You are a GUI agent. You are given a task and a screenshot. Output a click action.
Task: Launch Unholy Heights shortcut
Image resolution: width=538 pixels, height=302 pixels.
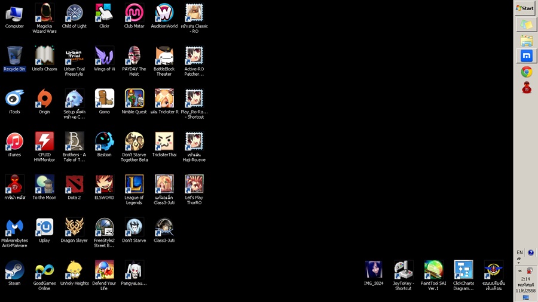(74, 273)
